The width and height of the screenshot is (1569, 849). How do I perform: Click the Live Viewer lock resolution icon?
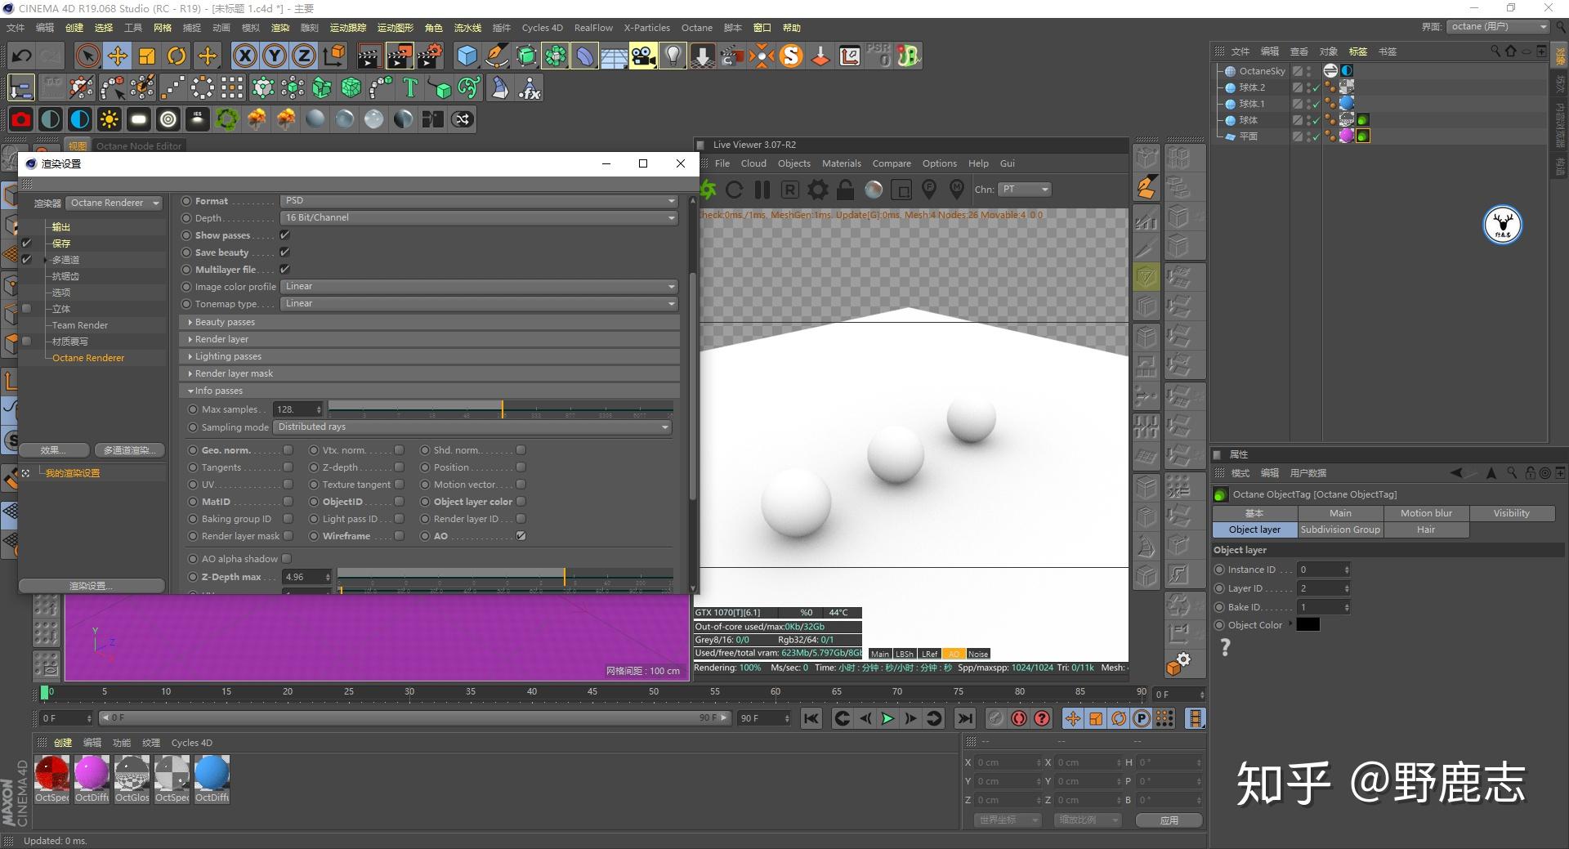(845, 190)
